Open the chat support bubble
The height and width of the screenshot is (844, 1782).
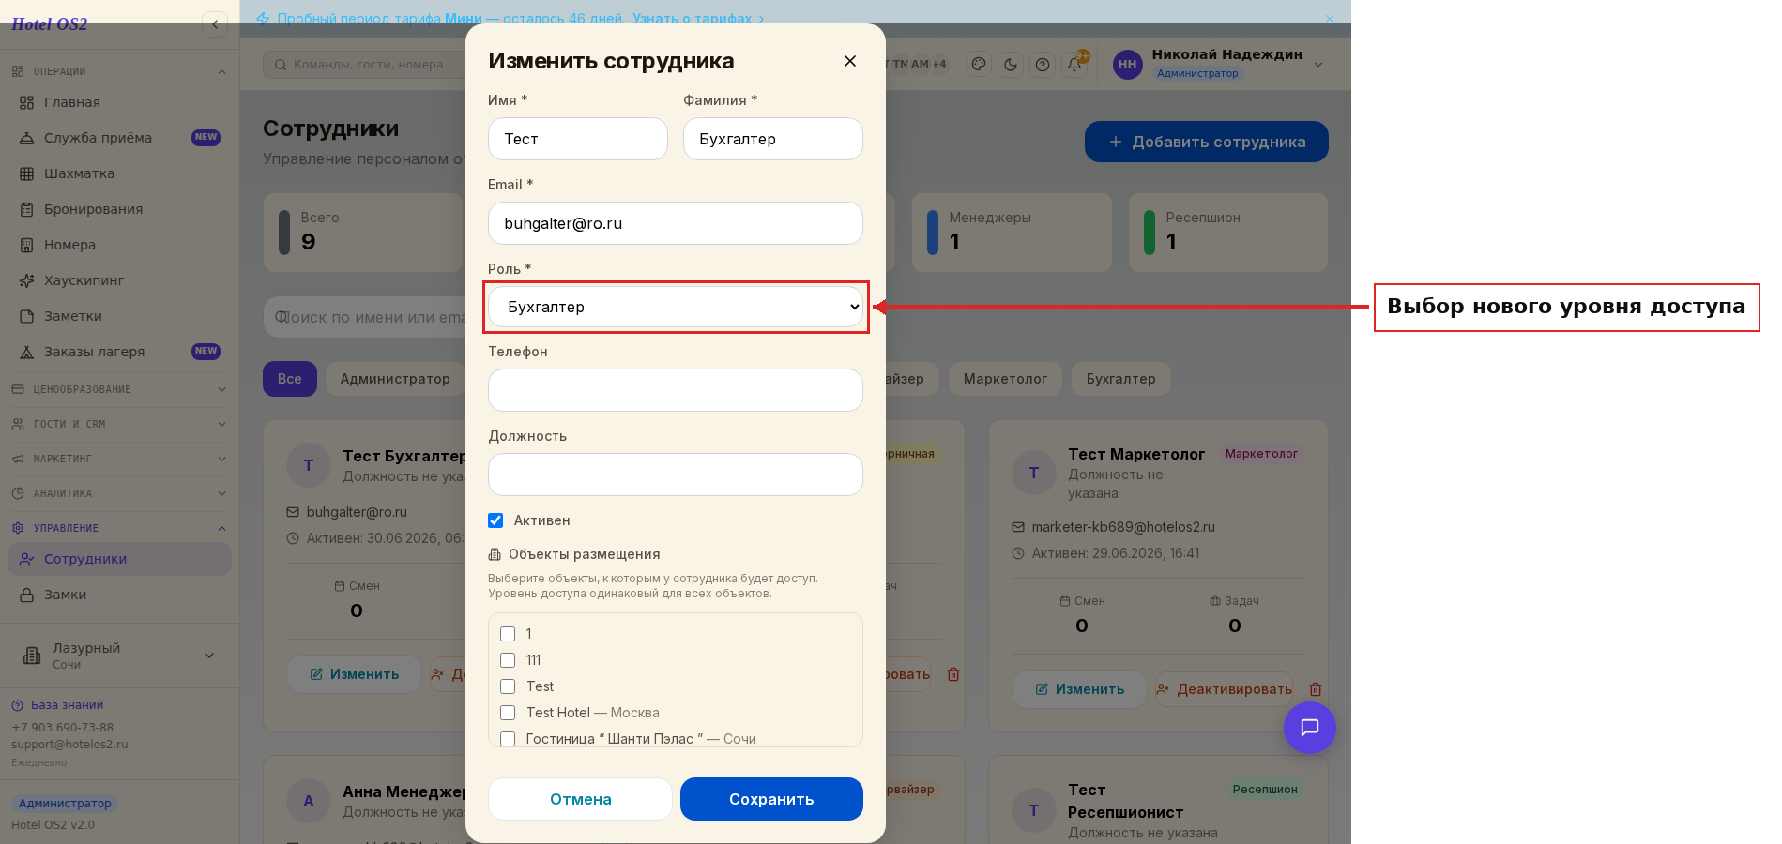click(x=1309, y=728)
